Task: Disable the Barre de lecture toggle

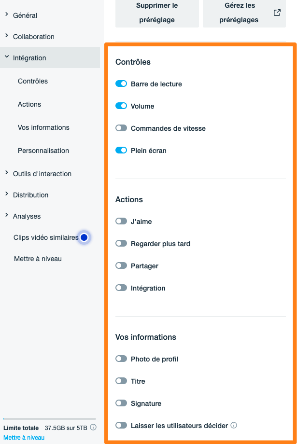Action: pyautogui.click(x=121, y=84)
